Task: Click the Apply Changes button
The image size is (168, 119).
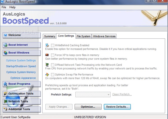Action: pyautogui.click(x=59, y=107)
